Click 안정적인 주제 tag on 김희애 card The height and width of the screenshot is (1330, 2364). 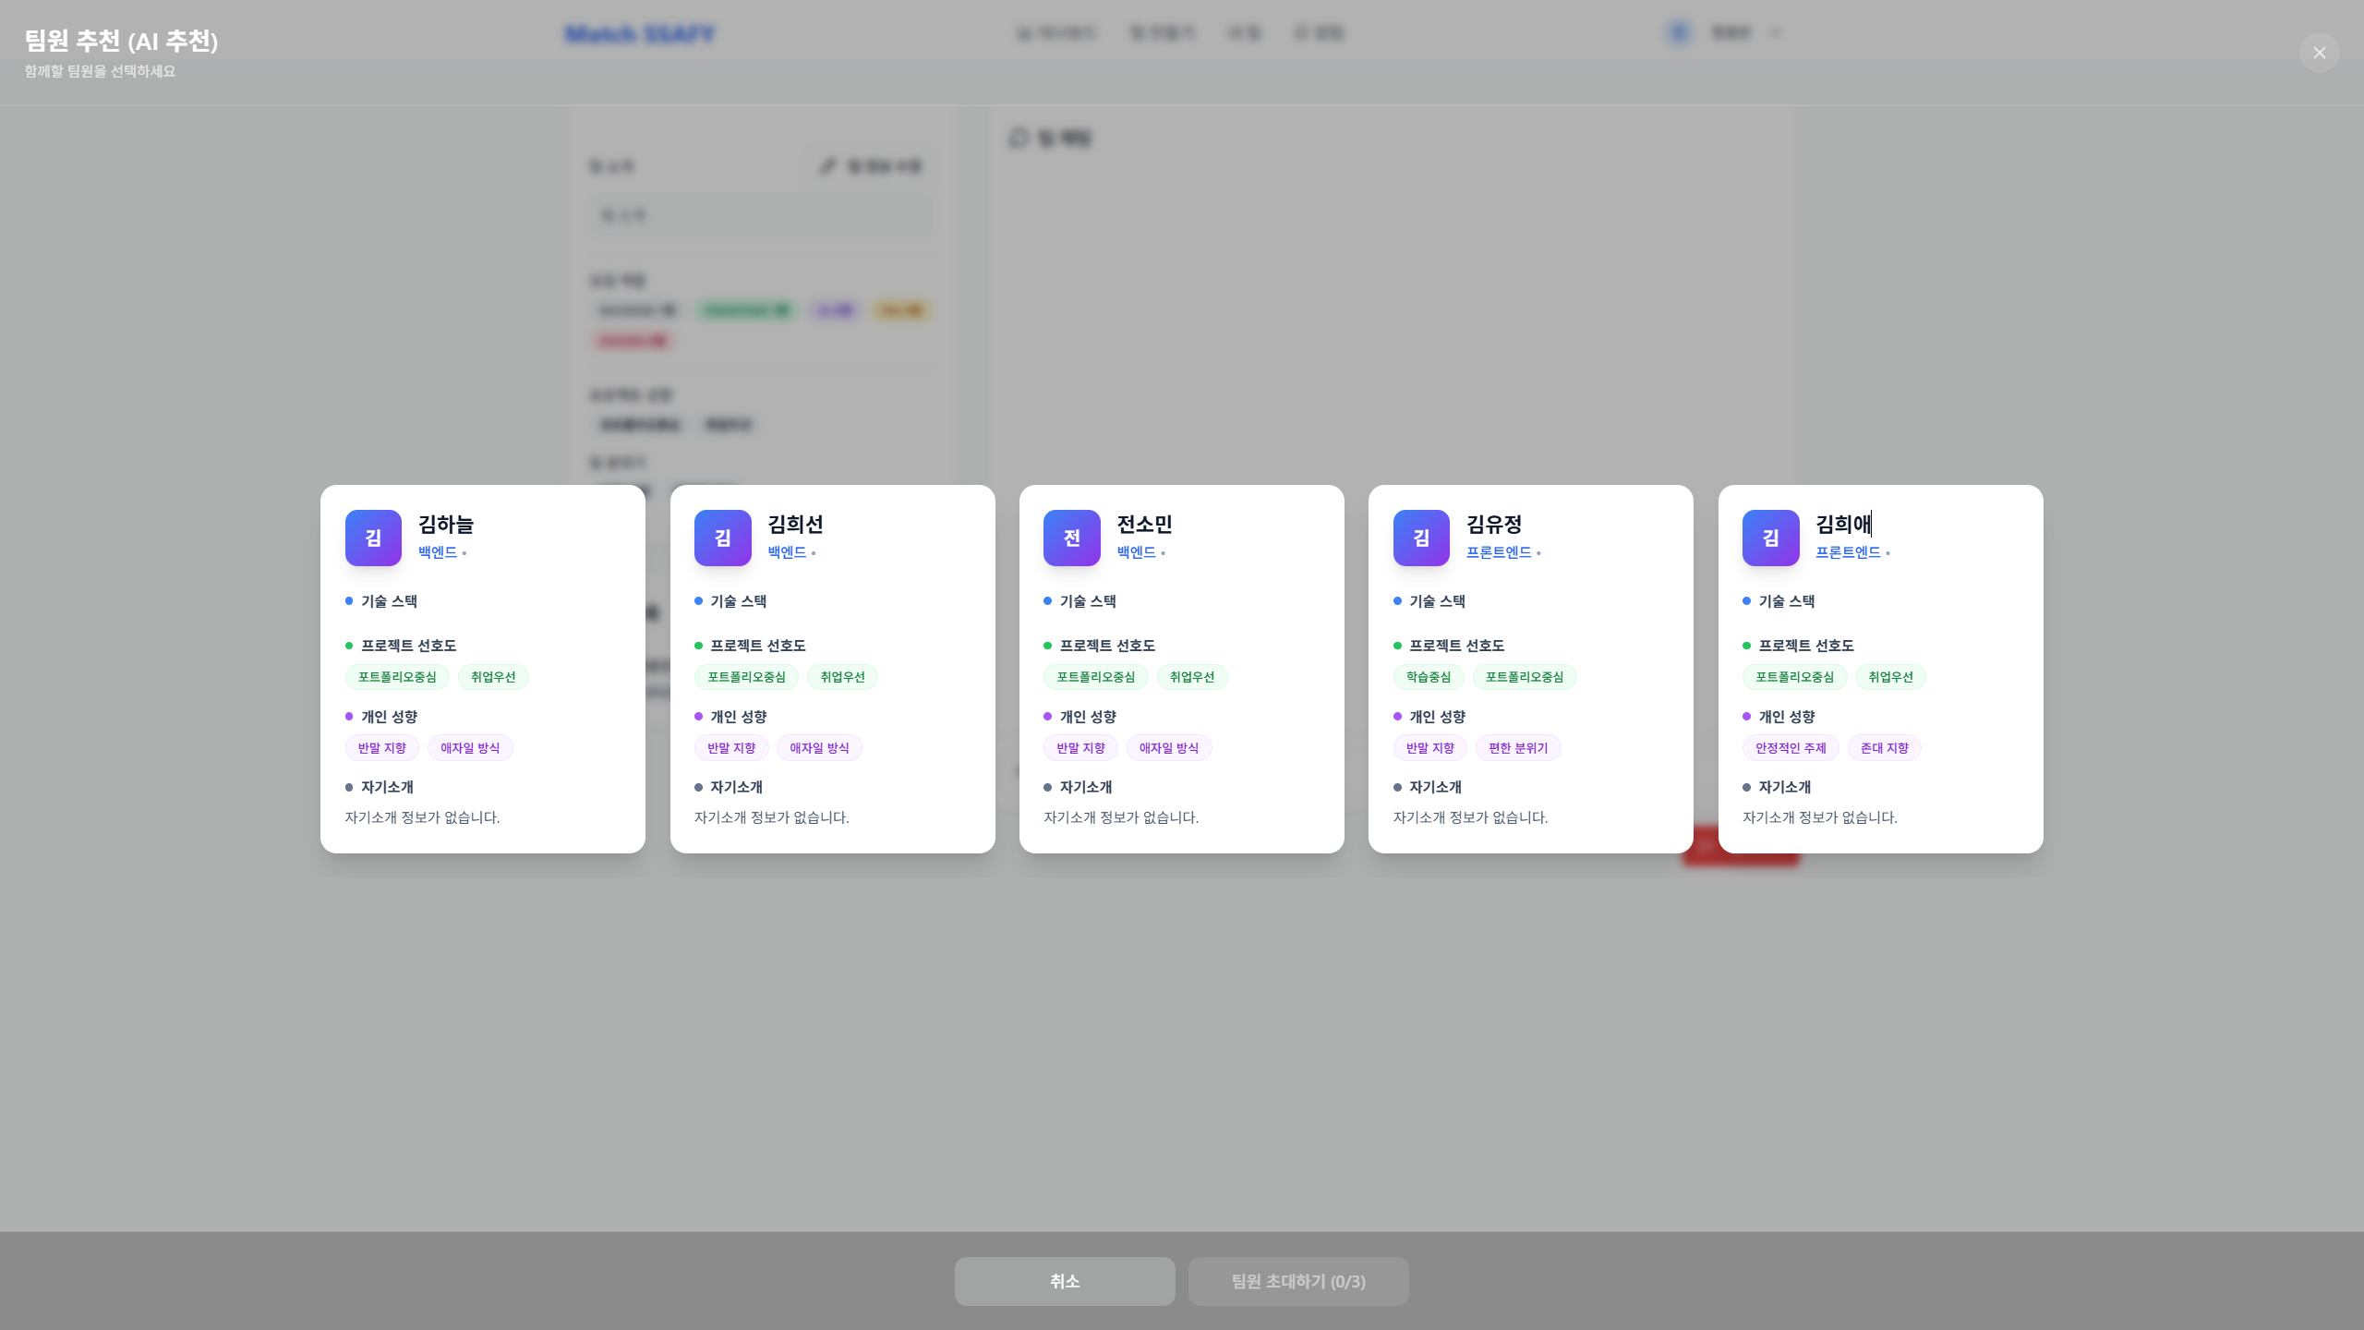(1790, 748)
